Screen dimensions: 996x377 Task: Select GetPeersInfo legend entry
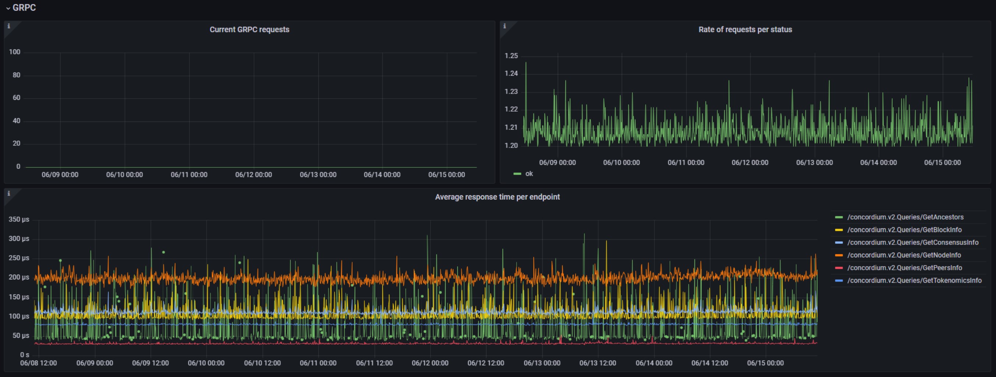coord(904,268)
